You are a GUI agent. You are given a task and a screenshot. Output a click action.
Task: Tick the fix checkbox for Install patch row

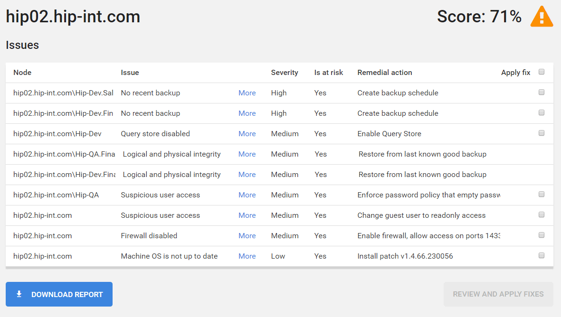542,256
